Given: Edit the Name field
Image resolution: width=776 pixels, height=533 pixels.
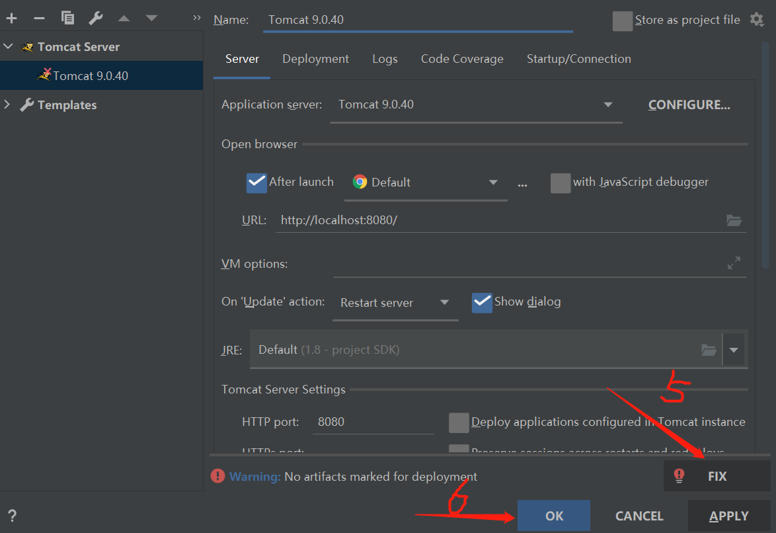Looking at the screenshot, I should [418, 20].
